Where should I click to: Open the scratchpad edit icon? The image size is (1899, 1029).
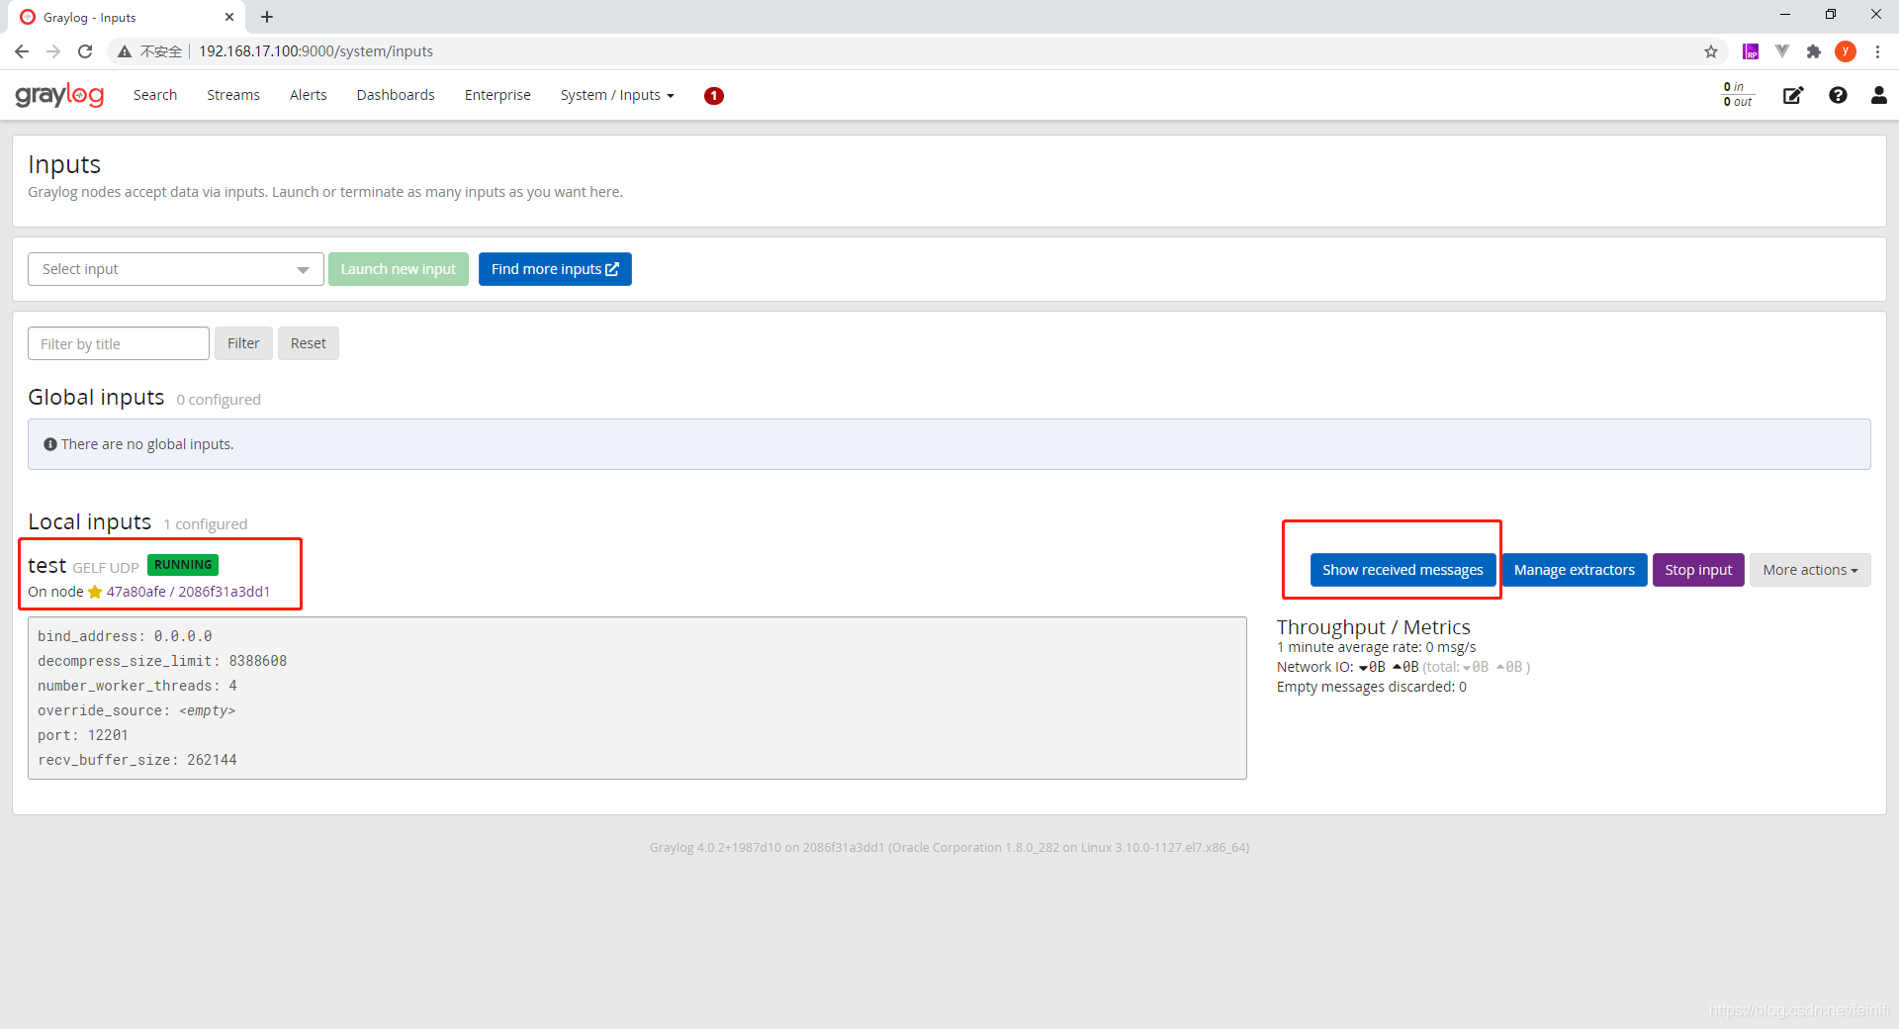tap(1792, 95)
